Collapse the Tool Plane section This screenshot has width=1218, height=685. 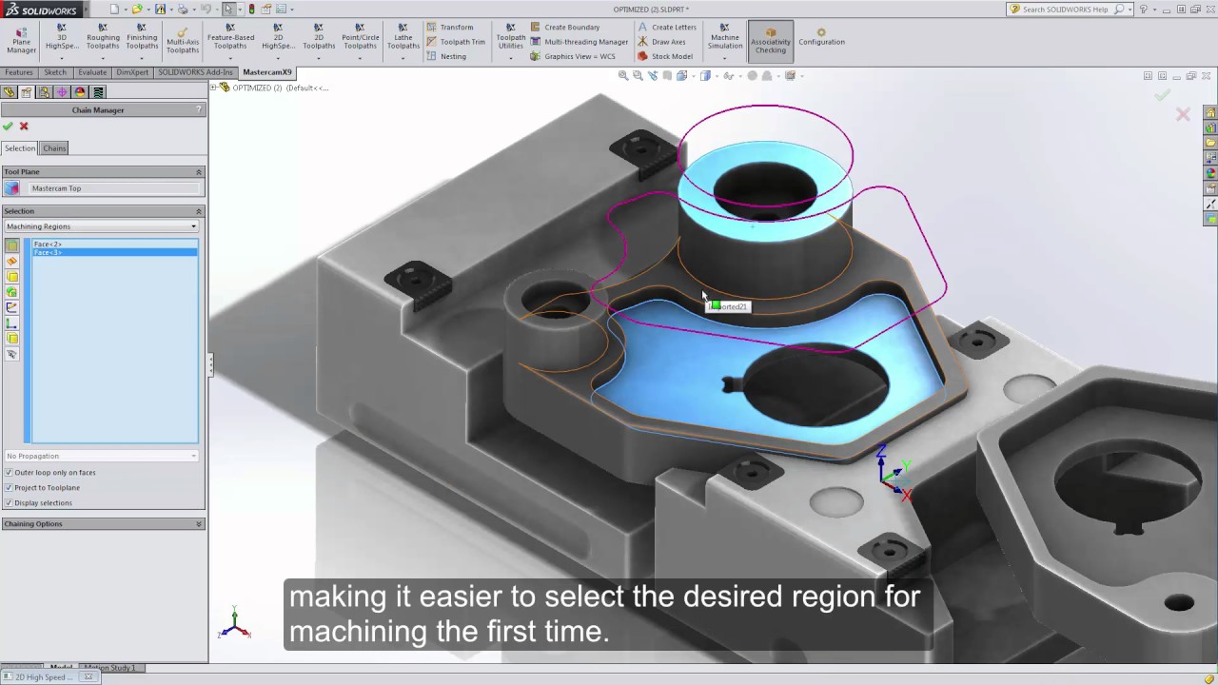[199, 172]
